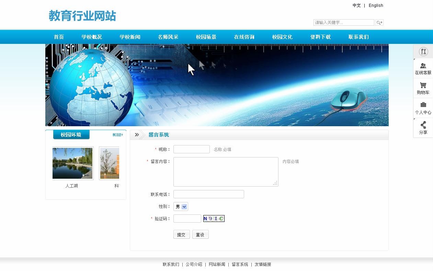The image size is (433, 271).
Task: Open the tools icon in right sidebar
Action: (x=423, y=52)
